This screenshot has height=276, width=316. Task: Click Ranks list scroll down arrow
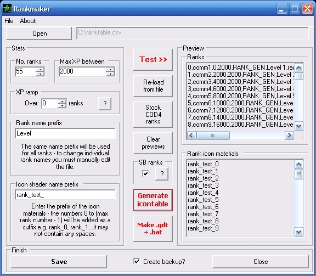click(299, 126)
